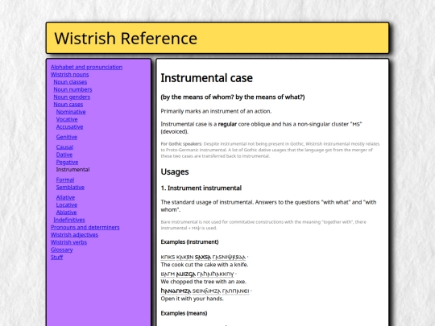Viewport: 435px width, 326px height.
Task: Click the 'Bare instrumental is not used' note
Action: 263,225
